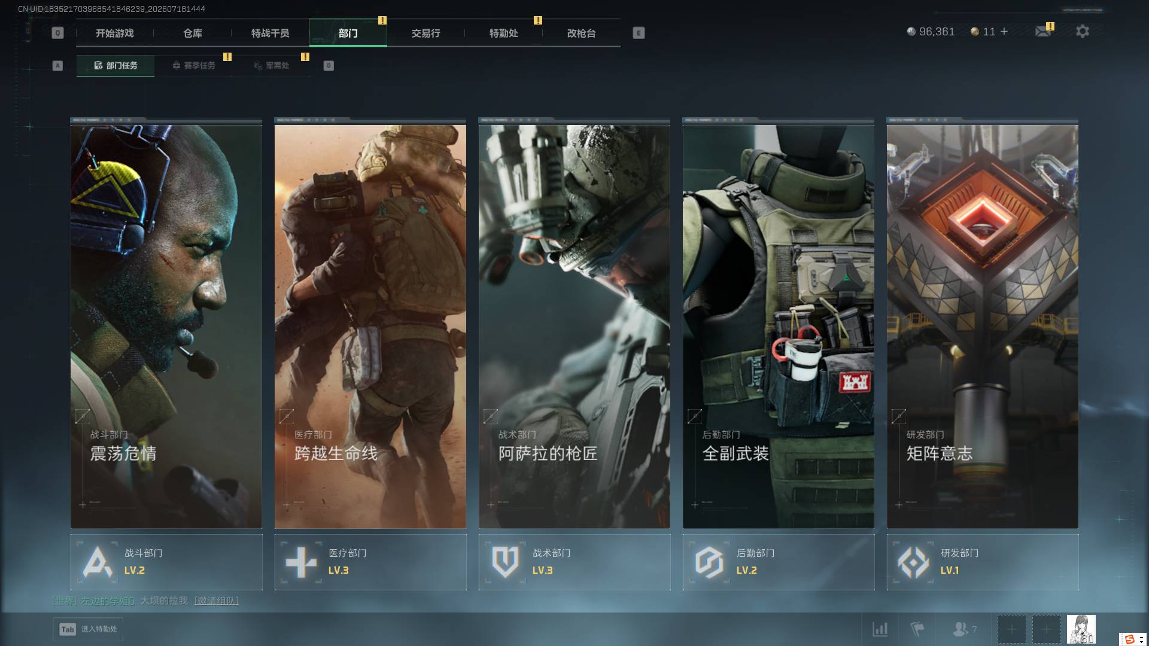Open the 矩阵意志 department card
Viewport: 1149px width, 646px height.
tap(983, 324)
